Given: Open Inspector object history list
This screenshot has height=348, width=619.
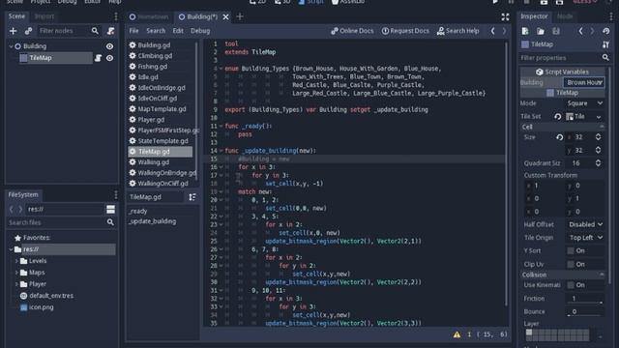Looking at the screenshot, I should 606,31.
